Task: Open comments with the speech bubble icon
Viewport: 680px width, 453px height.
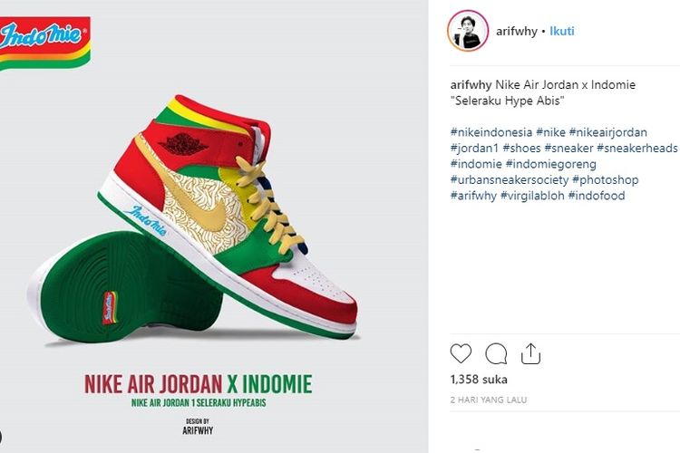Action: (x=496, y=353)
